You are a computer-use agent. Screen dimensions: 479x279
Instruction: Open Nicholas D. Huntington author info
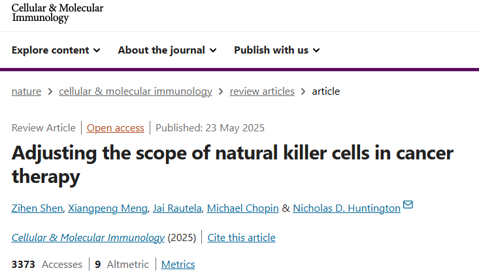coord(346,208)
